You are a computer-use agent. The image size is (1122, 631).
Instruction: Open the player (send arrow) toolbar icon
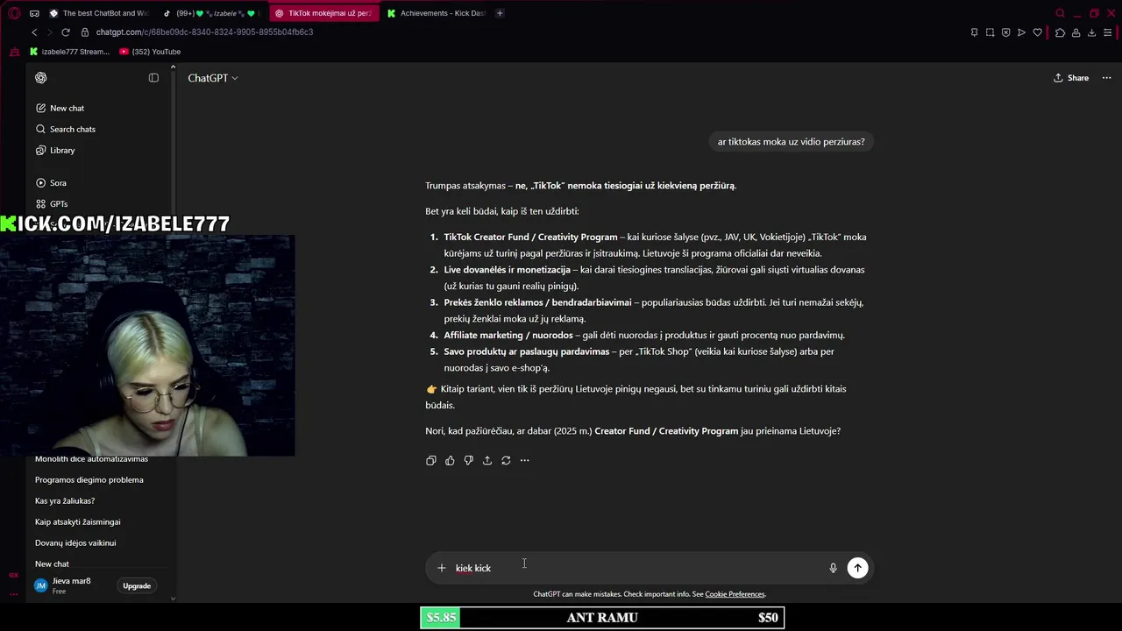click(x=1021, y=32)
